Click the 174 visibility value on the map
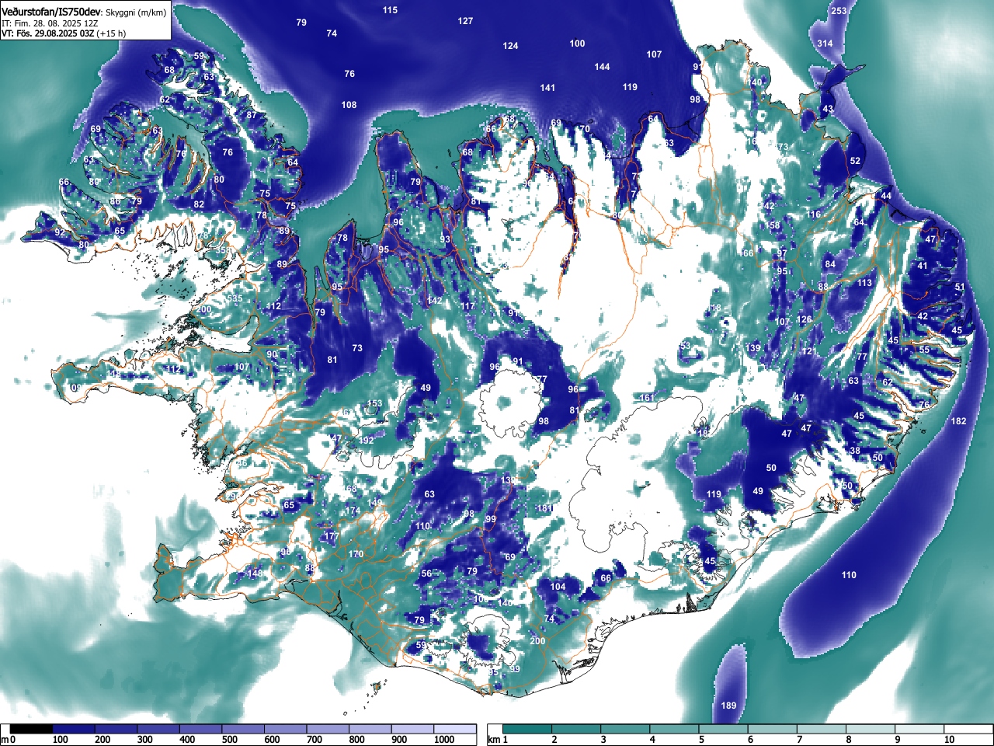Viewport: 994px width, 746px height. tap(352, 511)
